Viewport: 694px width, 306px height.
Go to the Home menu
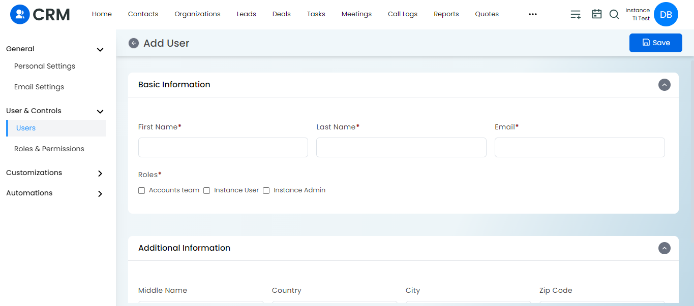coord(102,14)
